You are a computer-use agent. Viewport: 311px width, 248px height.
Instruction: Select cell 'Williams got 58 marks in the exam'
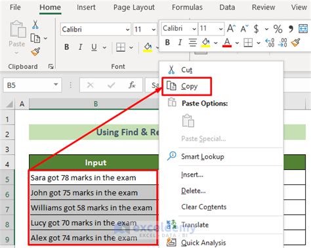point(93,208)
